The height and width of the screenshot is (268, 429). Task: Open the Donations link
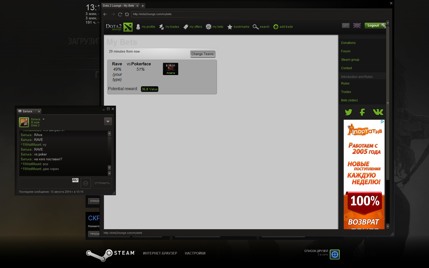point(348,43)
